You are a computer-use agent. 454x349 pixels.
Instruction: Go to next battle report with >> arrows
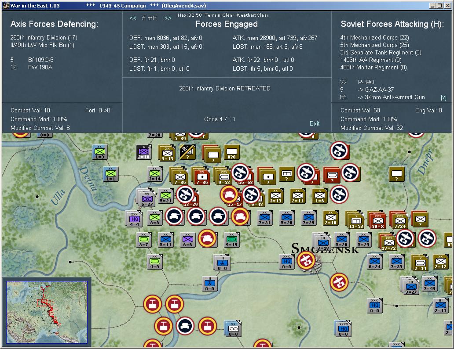coord(168,18)
